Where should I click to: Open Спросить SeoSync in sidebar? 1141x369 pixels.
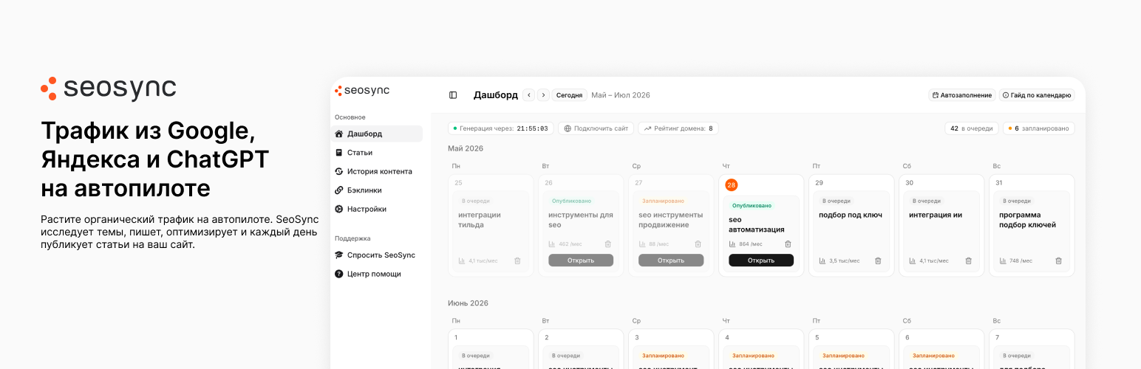coord(377,255)
